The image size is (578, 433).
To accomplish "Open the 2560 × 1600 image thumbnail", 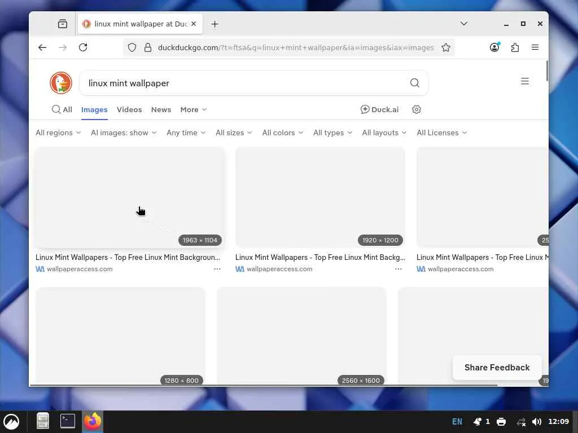I will (x=301, y=336).
